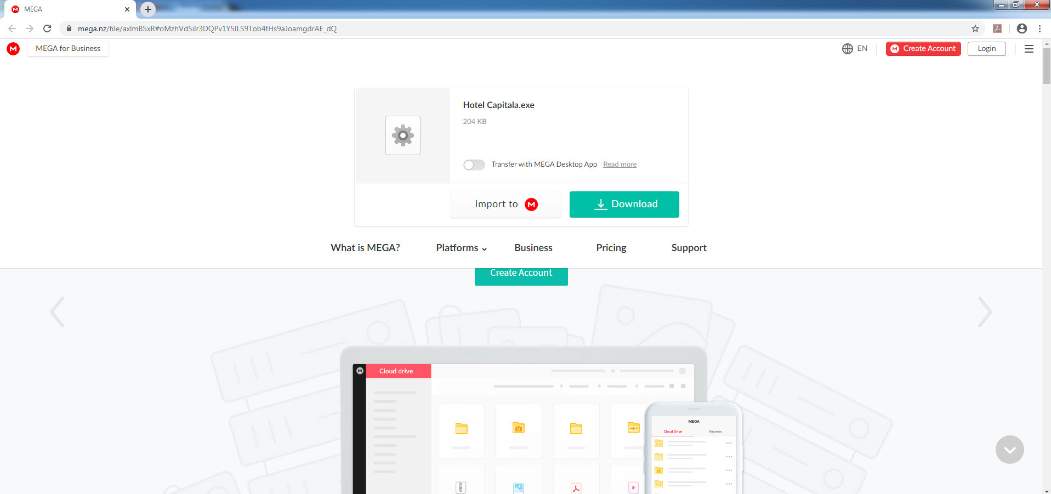Select the MEGA browser tab
The width and height of the screenshot is (1051, 494).
pyautogui.click(x=71, y=9)
